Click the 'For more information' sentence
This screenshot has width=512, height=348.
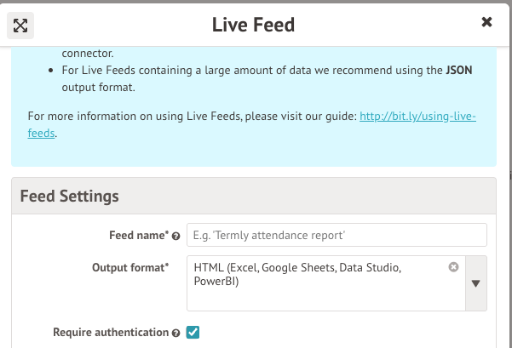click(190, 116)
